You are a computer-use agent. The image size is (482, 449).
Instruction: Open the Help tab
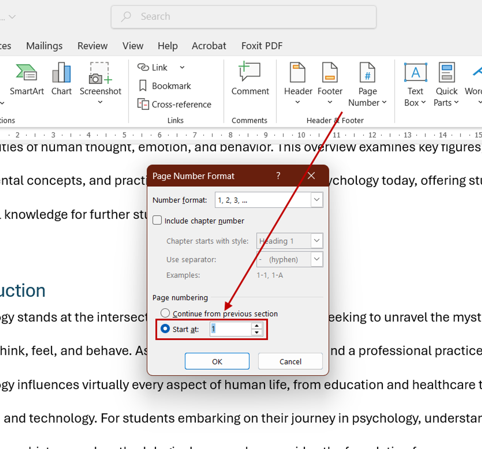[168, 46]
